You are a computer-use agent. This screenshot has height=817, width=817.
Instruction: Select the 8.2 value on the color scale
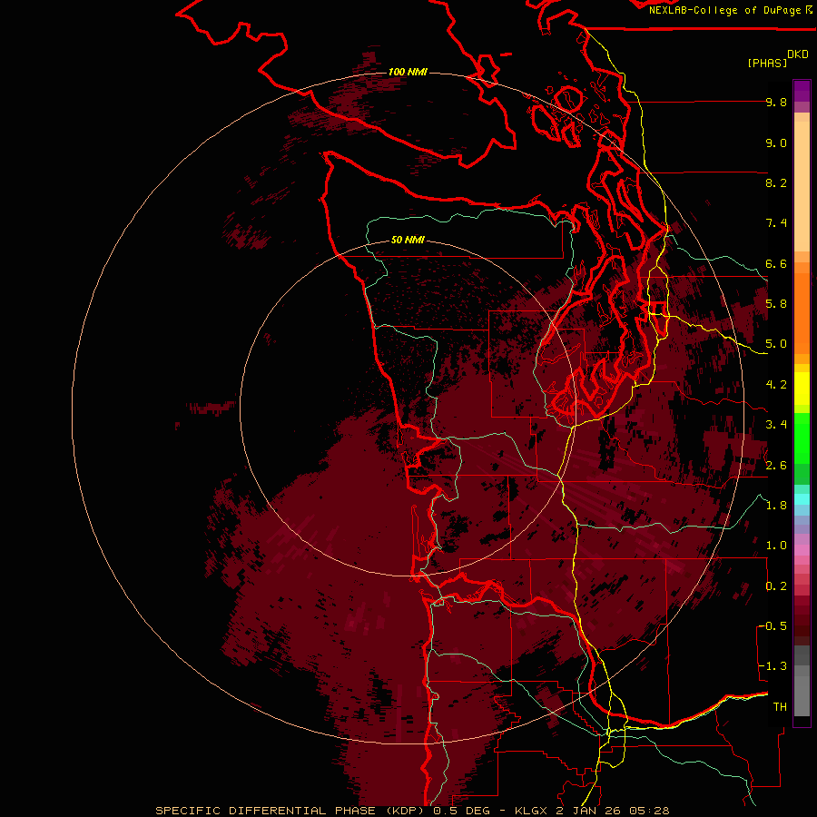(776, 183)
